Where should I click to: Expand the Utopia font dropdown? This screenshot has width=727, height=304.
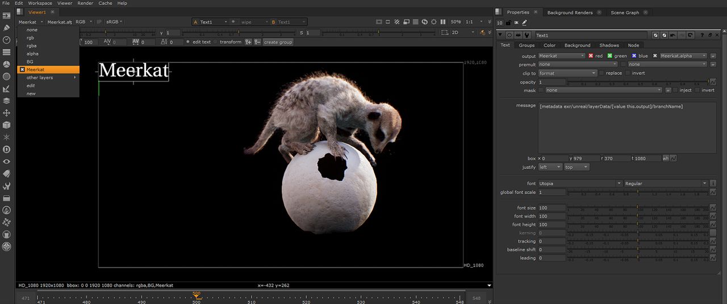coord(580,183)
